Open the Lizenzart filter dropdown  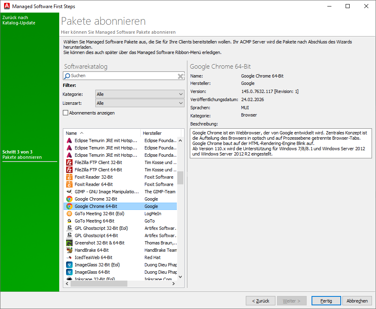point(140,103)
